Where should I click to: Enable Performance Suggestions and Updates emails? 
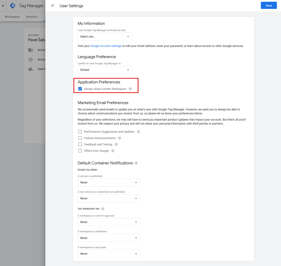80,132
